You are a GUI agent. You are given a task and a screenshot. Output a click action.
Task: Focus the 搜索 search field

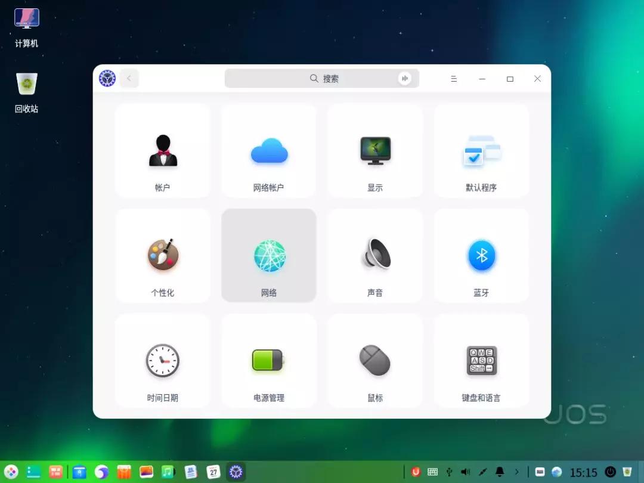(x=322, y=79)
